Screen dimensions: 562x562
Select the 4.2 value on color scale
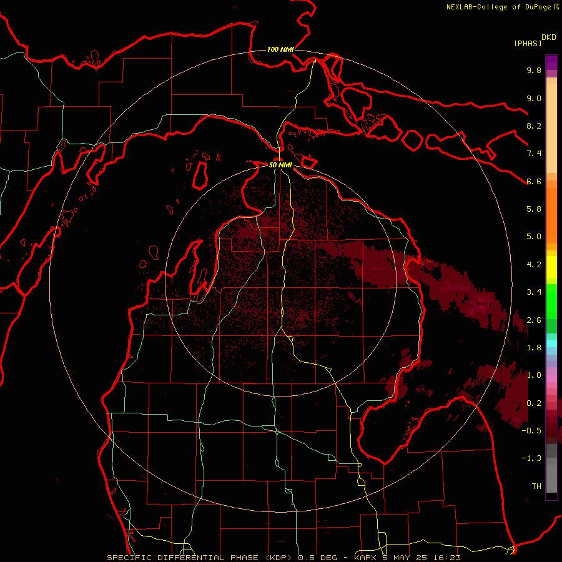(x=534, y=265)
